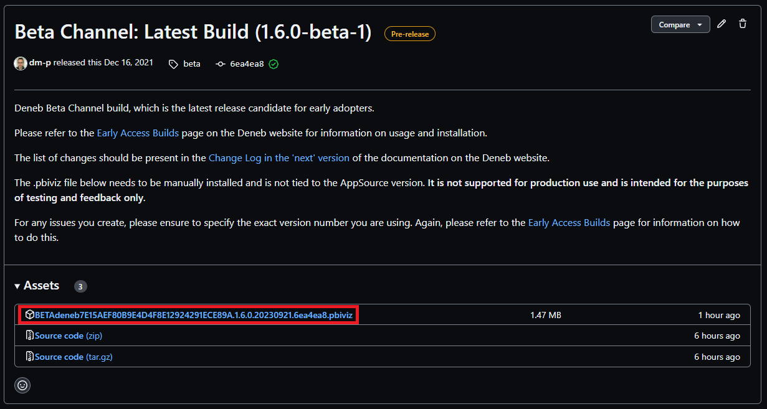Screen dimensions: 767x409
Task: Click the trash delete release icon
Action: [743, 24]
